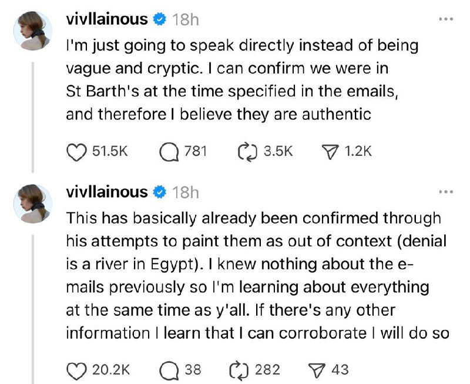Click the 18h timestamp on first post

coord(186,20)
